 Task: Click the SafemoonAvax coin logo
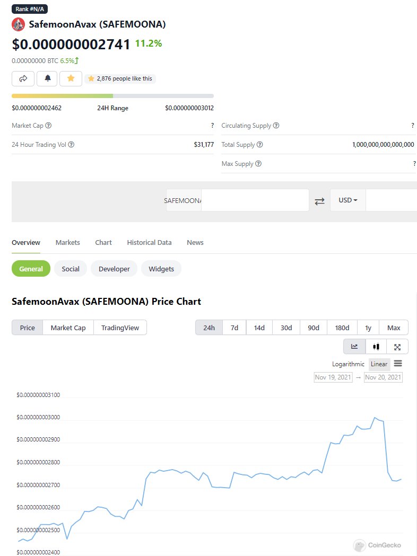(18, 24)
